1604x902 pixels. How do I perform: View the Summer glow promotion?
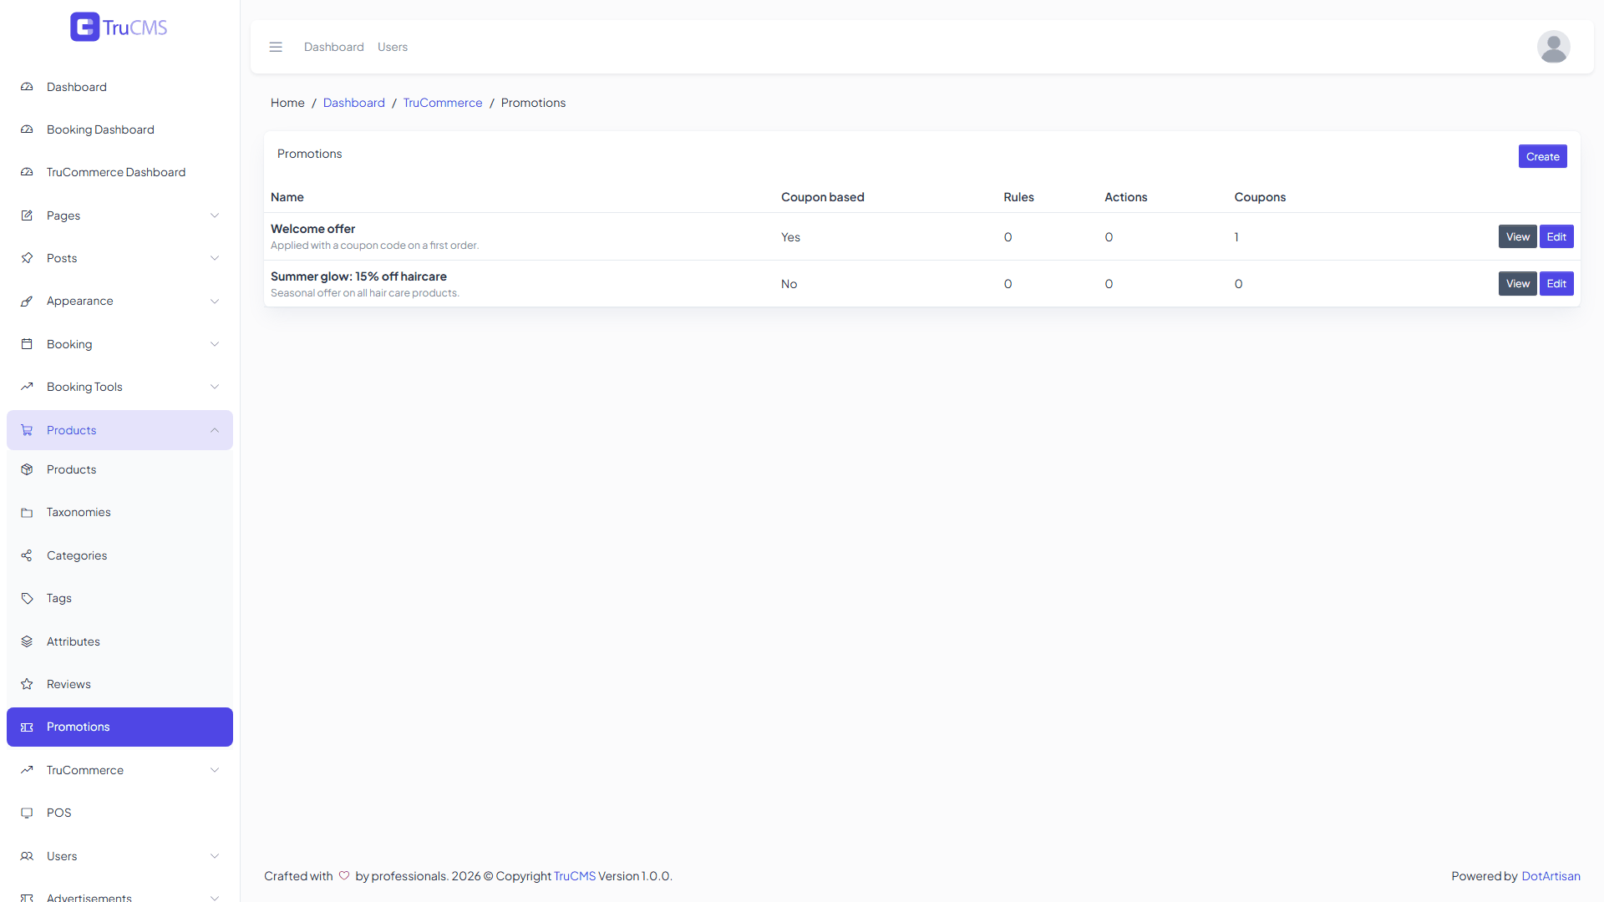click(1517, 283)
